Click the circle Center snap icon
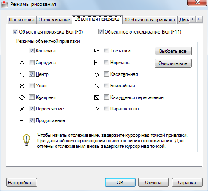Screen dimensions: 208x191 (22, 75)
